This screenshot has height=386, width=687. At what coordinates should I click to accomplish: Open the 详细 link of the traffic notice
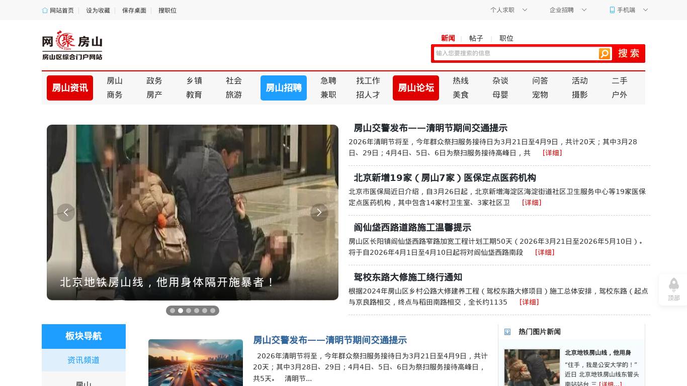click(x=552, y=153)
